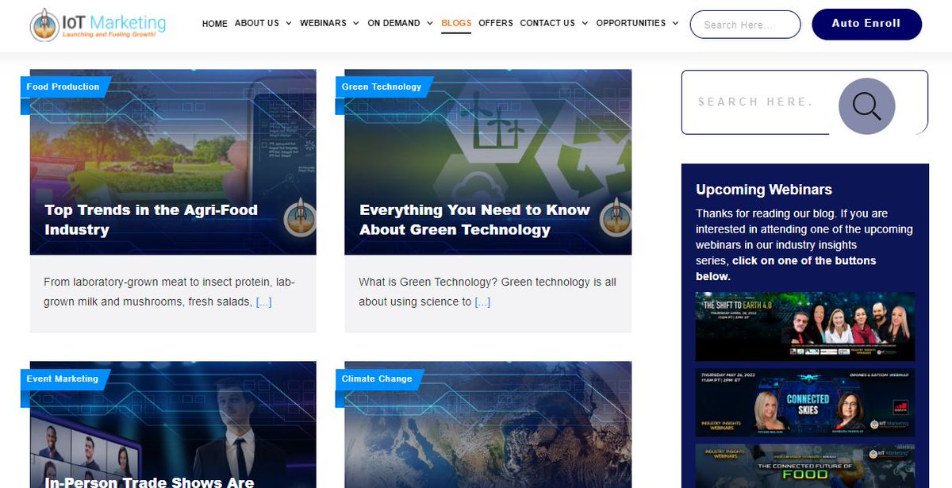
Task: Open the Connected Skies webinar banner
Action: (805, 402)
